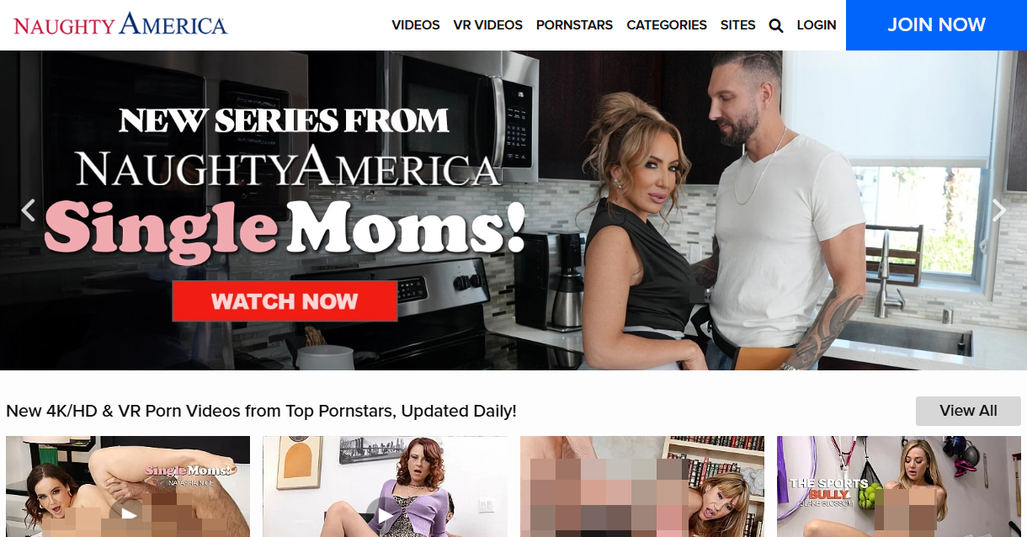The width and height of the screenshot is (1027, 537).
Task: Click the View All button
Action: point(968,411)
